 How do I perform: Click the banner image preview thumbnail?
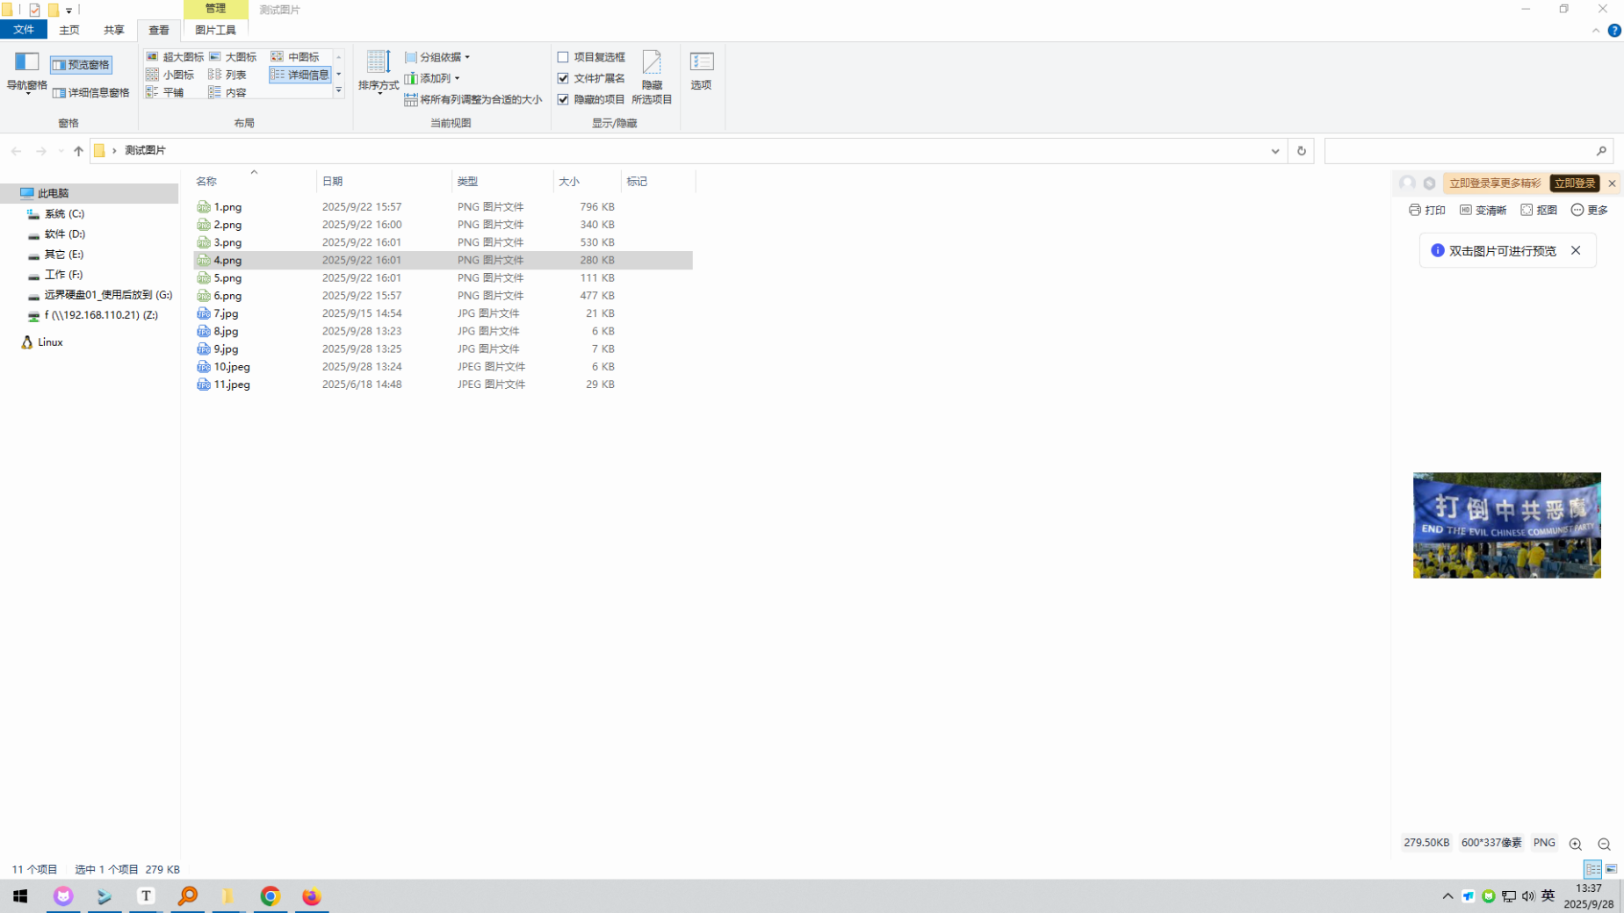1506,525
